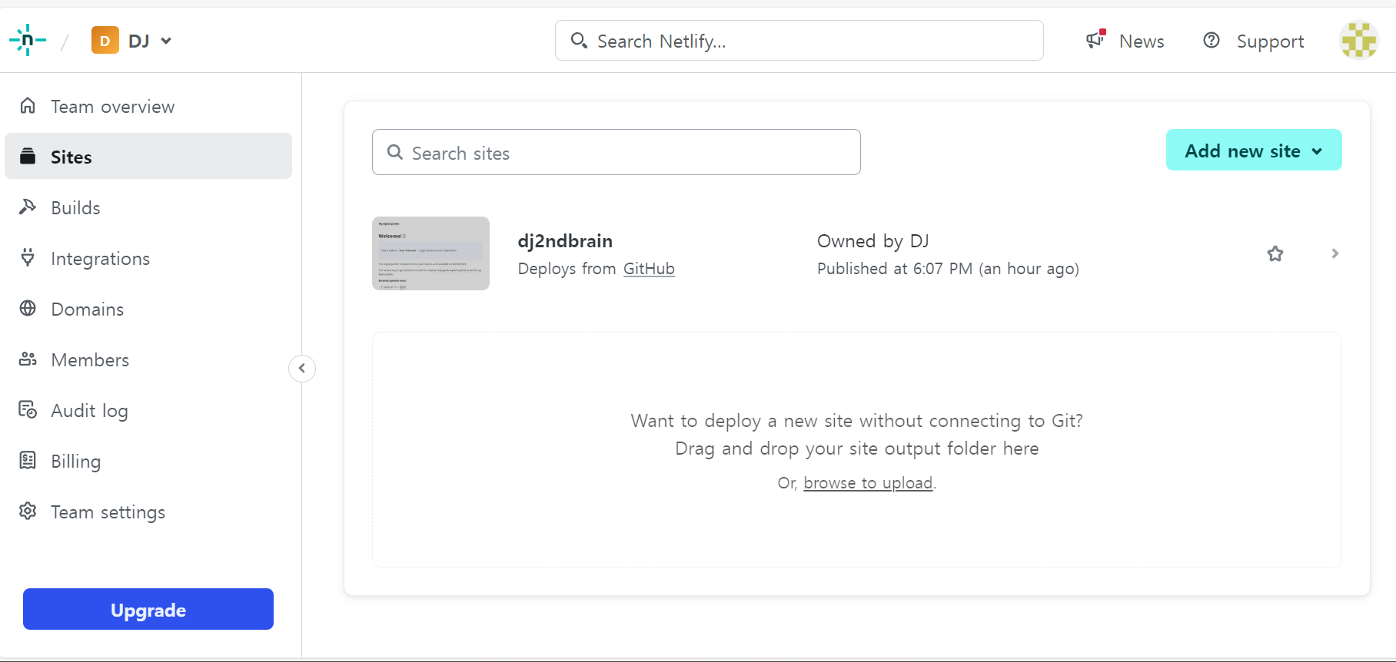Screen dimensions: 1396x662
Task: Click the Sites stack icon
Action: 28,156
